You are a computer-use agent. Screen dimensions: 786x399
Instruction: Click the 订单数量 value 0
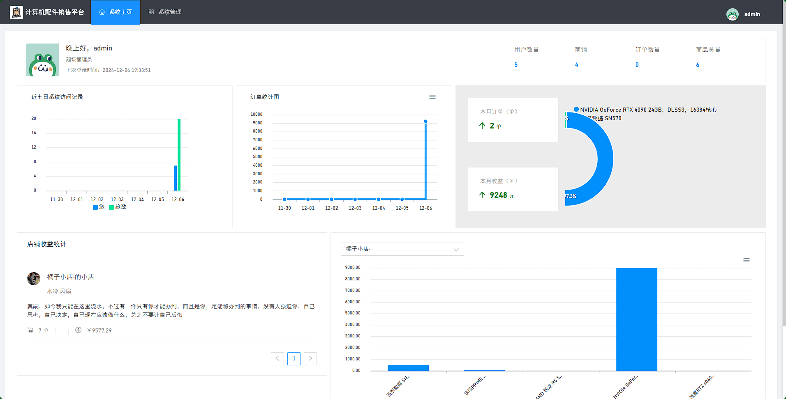click(x=637, y=65)
